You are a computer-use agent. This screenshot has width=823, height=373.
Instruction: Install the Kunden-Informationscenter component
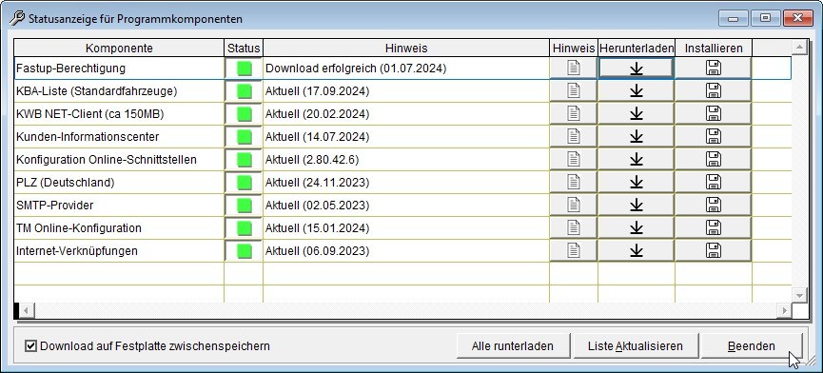714,136
